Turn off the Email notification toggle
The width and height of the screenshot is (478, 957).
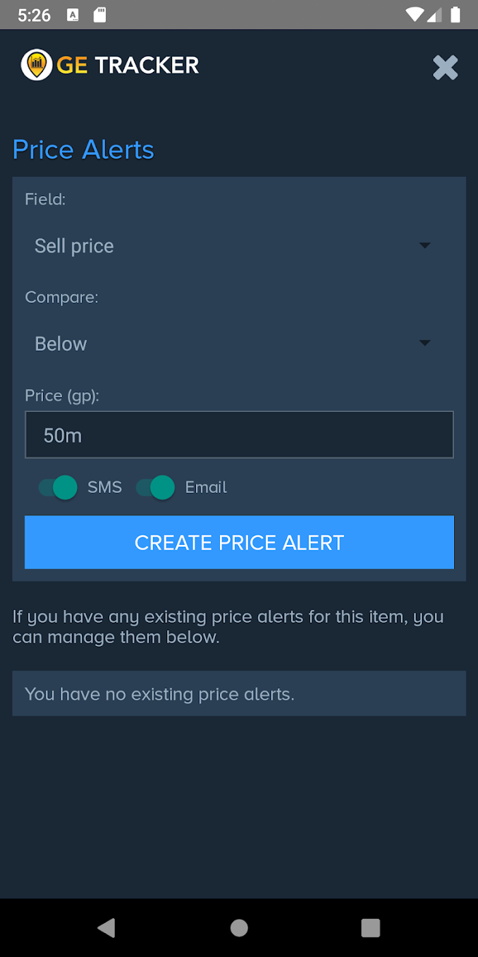156,487
